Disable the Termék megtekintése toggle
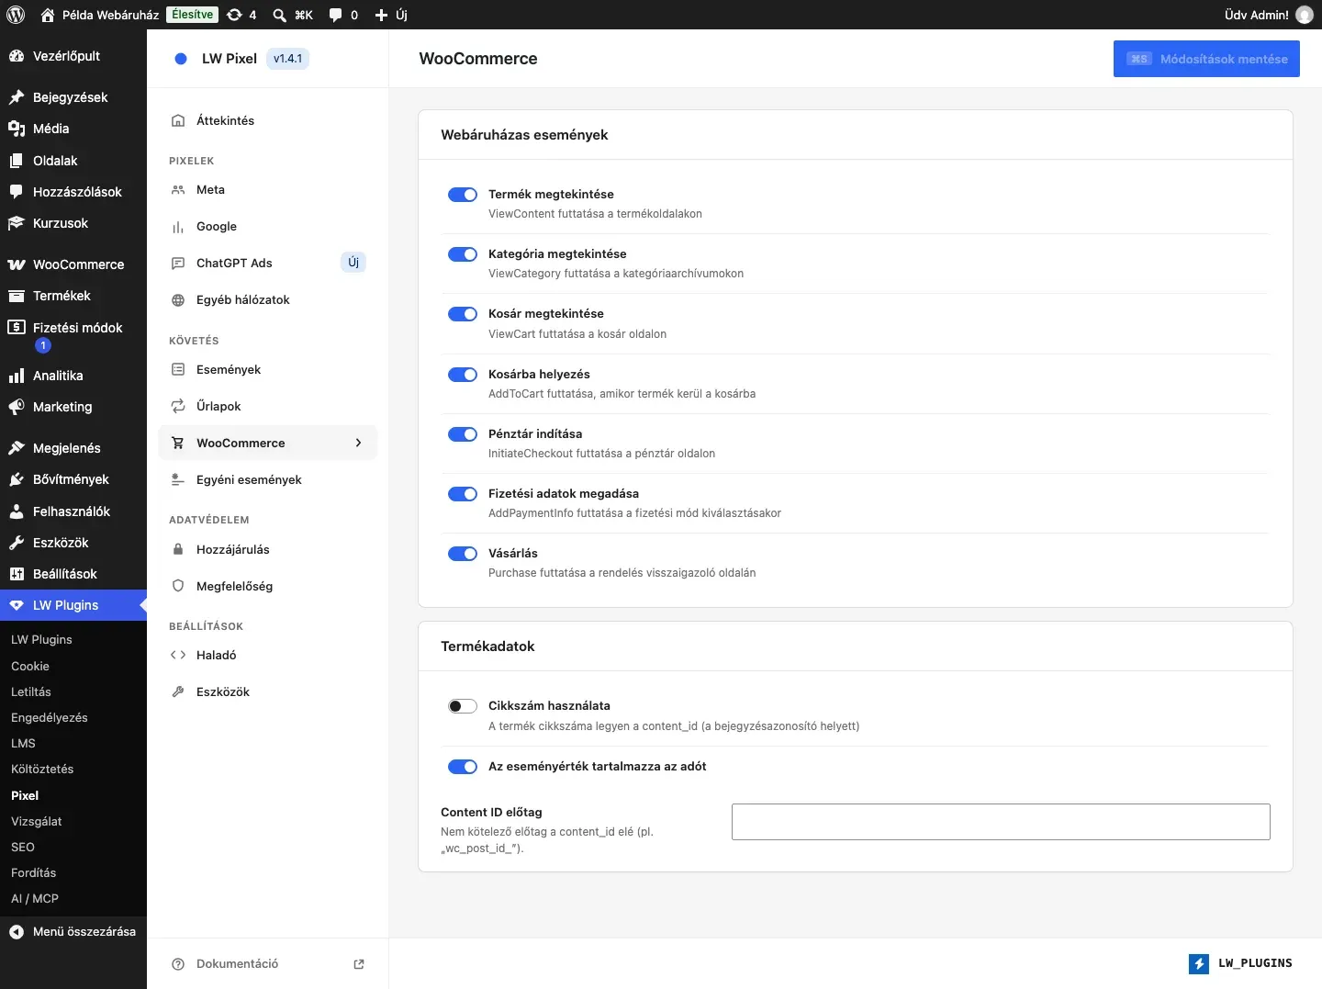Screen dimensions: 1322x989 point(463,195)
